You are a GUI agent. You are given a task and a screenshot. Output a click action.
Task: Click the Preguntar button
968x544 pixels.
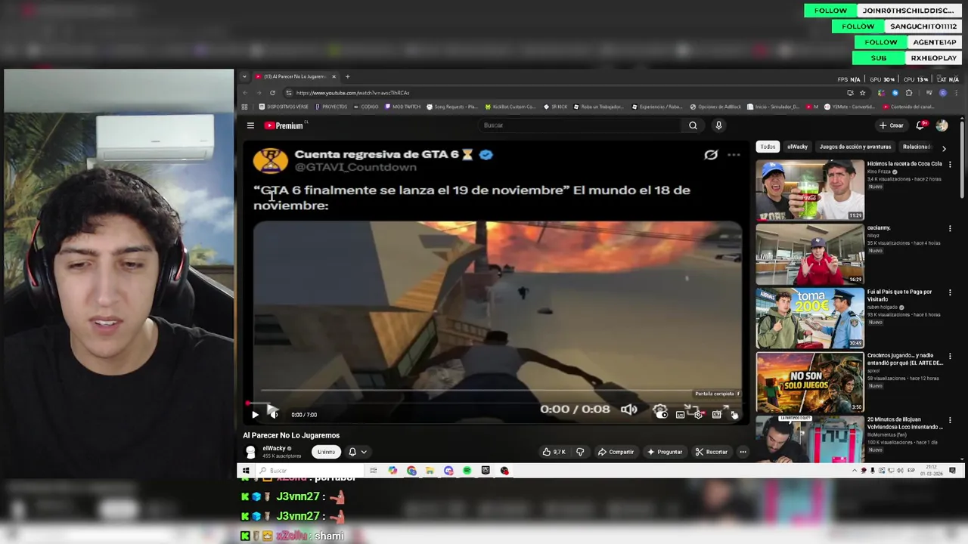tap(664, 452)
